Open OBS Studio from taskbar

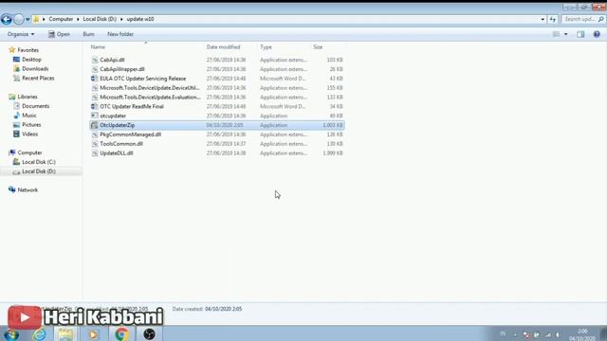point(149,334)
